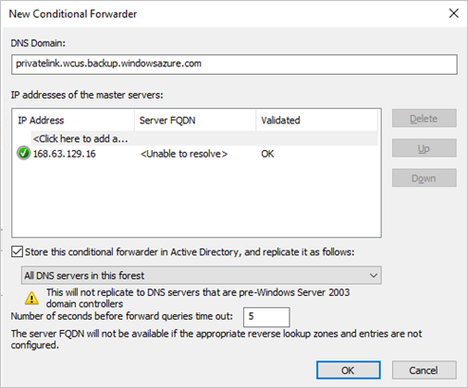The image size is (468, 388).
Task: Toggle Store this conditional forwarder in Active Directory
Action: coord(17,251)
